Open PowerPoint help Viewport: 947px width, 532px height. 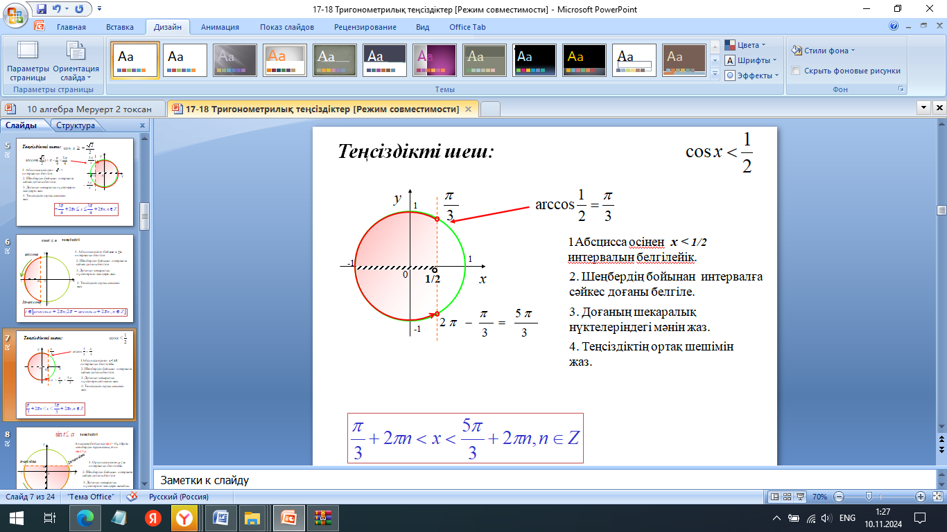[x=894, y=26]
